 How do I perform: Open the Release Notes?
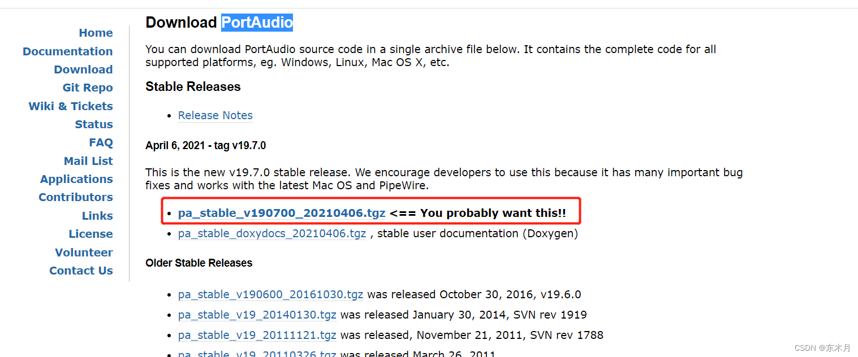tap(215, 115)
